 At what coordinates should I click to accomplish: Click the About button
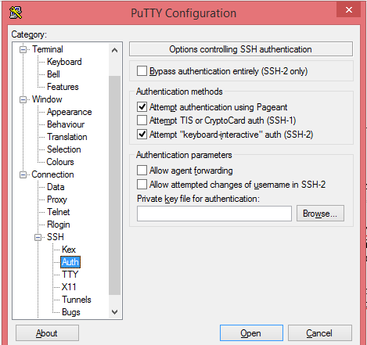click(47, 332)
